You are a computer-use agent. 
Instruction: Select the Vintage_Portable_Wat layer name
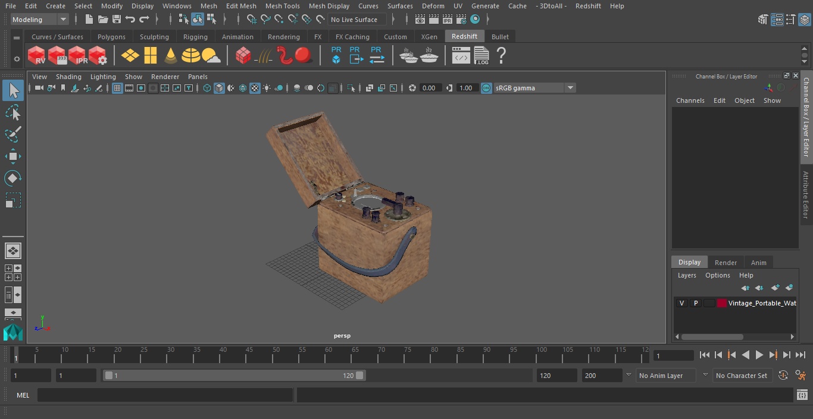(762, 303)
